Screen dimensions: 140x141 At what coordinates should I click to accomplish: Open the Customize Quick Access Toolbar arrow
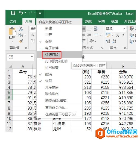pyautogui.click(x=40, y=13)
